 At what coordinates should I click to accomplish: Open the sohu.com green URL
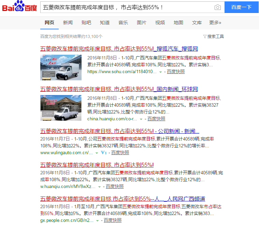click(122, 72)
